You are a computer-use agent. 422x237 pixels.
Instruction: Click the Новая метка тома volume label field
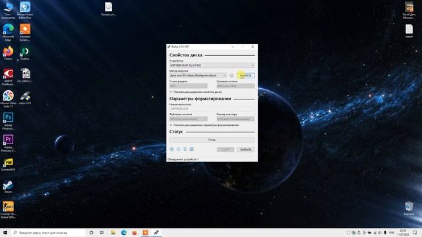click(x=212, y=109)
